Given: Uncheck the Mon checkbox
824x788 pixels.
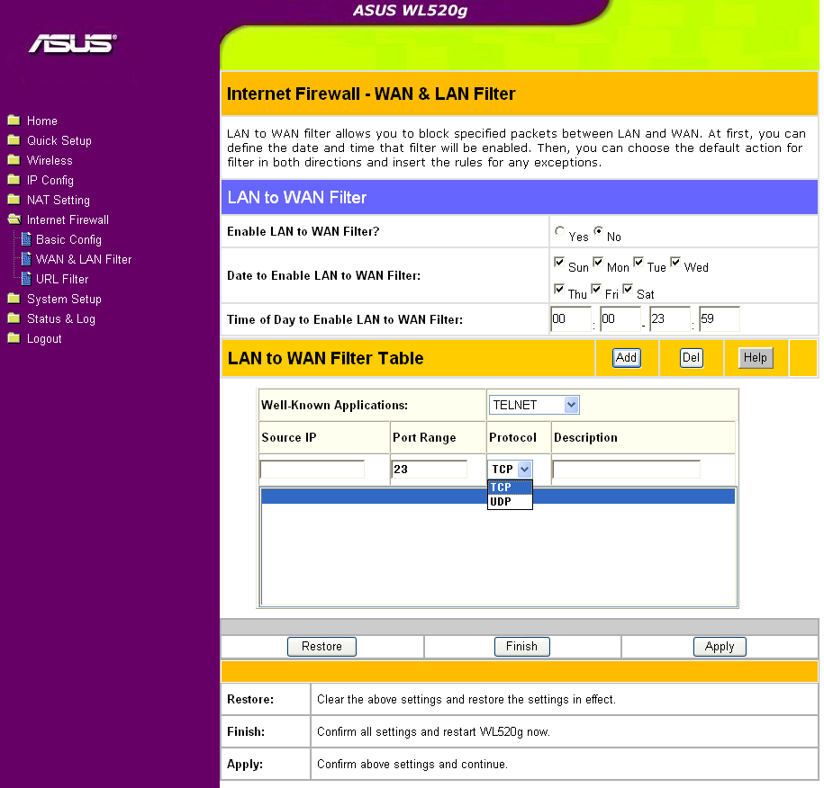Looking at the screenshot, I should pos(597,262).
